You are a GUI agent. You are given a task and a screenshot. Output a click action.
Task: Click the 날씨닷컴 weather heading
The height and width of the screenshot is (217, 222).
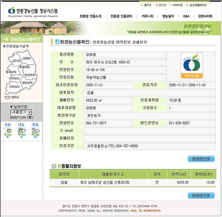(20, 107)
